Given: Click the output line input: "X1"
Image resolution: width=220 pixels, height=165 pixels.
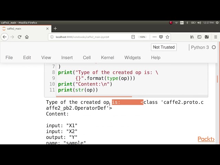Looking at the screenshot, I should tap(62, 125).
